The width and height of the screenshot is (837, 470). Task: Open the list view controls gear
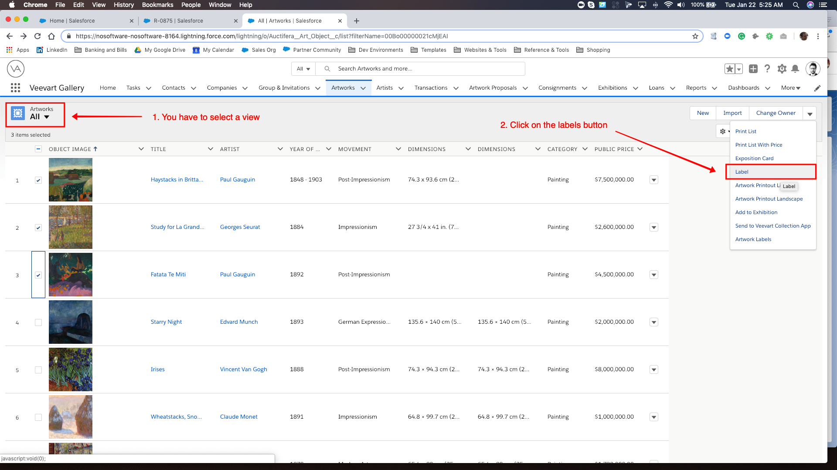click(723, 131)
